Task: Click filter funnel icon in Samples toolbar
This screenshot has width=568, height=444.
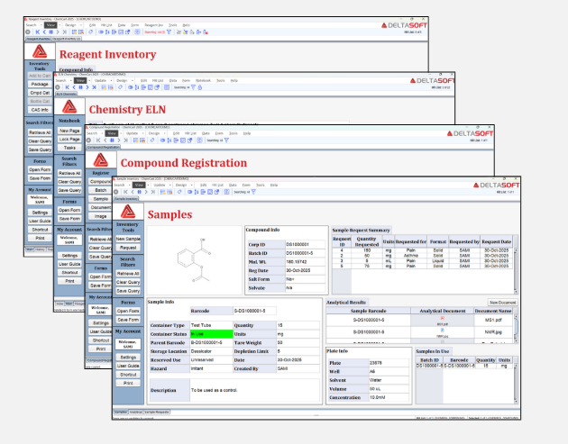Action: 253,192
